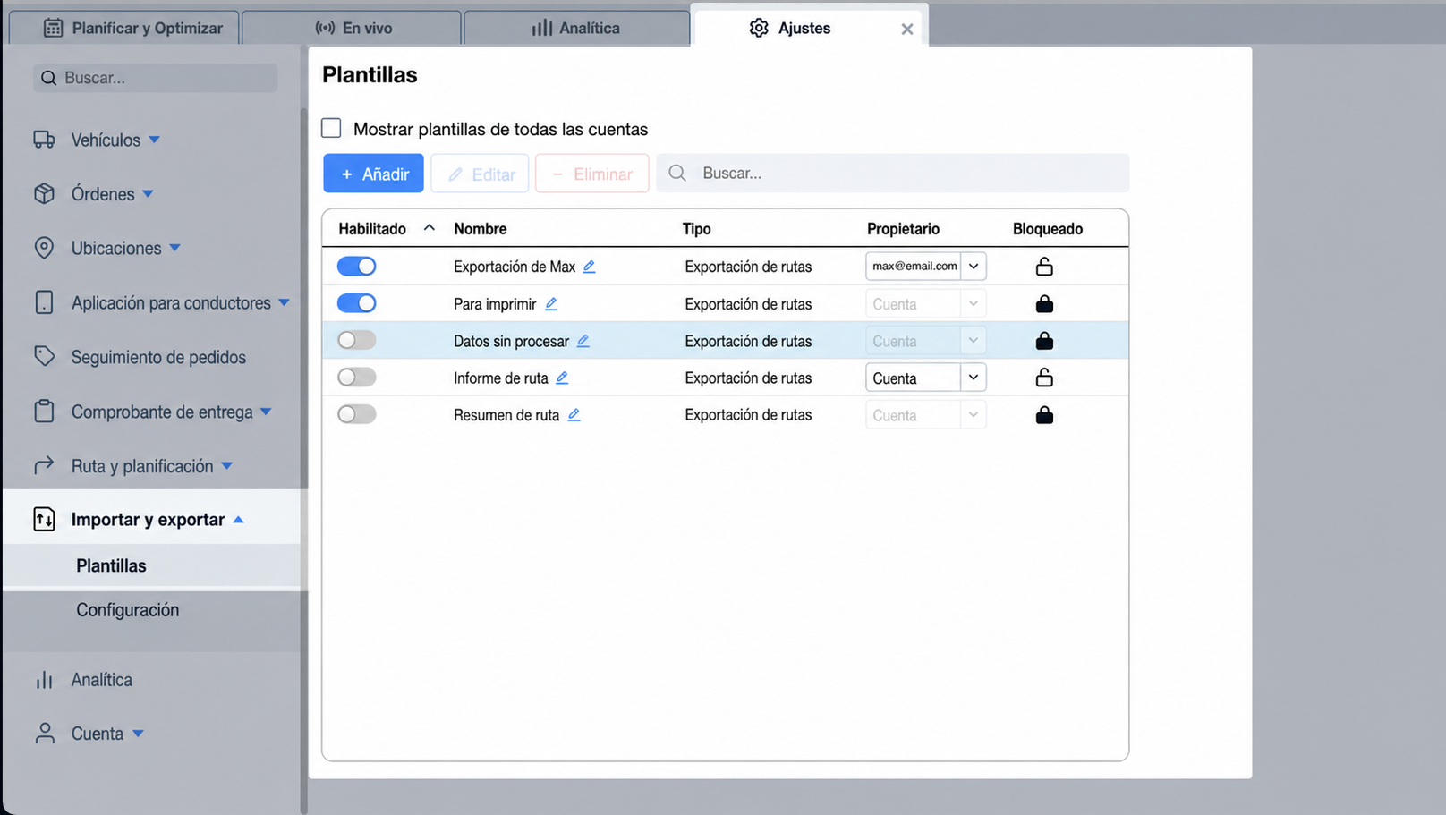Click the Seguimiento de pedidos tag icon
Image resolution: width=1446 pixels, height=815 pixels.
44,357
